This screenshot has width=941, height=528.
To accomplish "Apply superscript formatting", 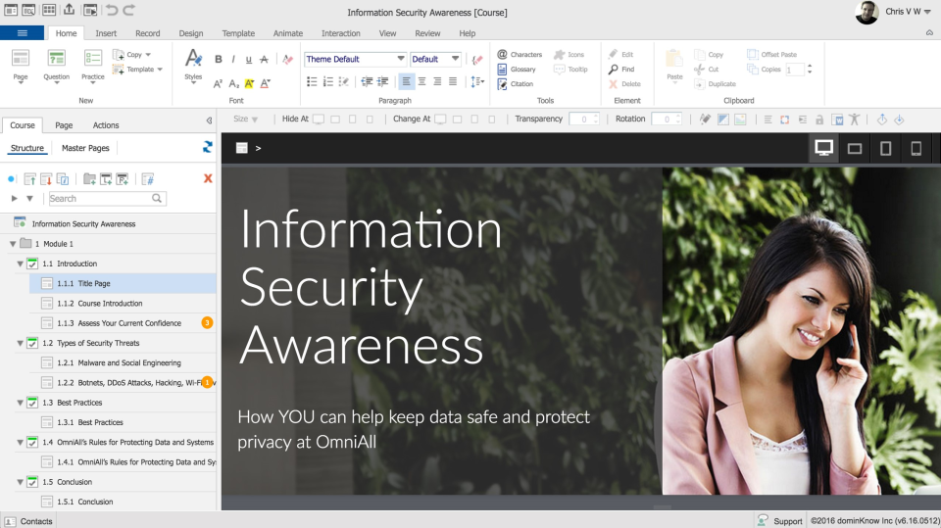I will pyautogui.click(x=218, y=83).
